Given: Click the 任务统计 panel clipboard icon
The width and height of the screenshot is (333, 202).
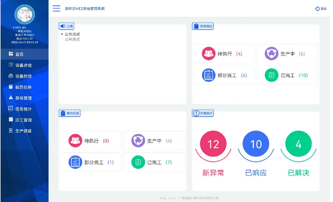Looking at the screenshot, I should 196,26.
